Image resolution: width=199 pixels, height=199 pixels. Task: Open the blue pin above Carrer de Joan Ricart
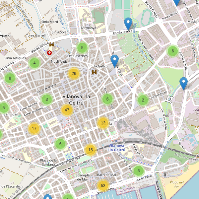click(x=183, y=84)
